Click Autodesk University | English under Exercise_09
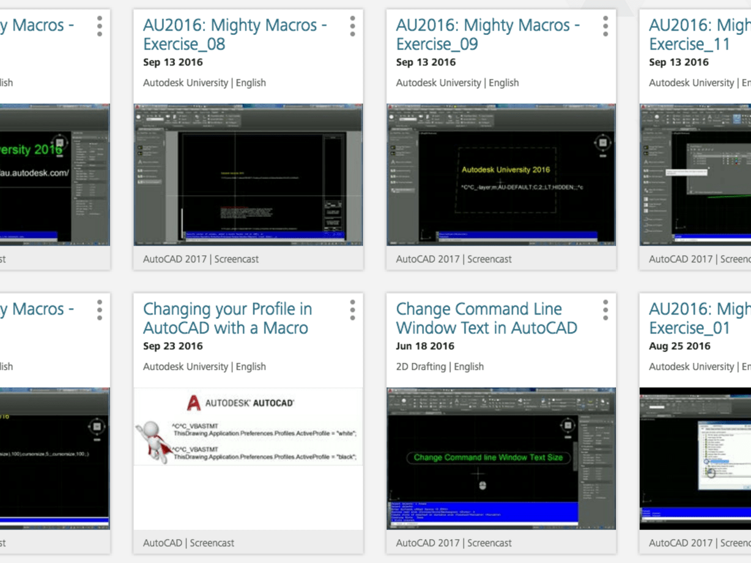Image resolution: width=751 pixels, height=563 pixels. 457,83
